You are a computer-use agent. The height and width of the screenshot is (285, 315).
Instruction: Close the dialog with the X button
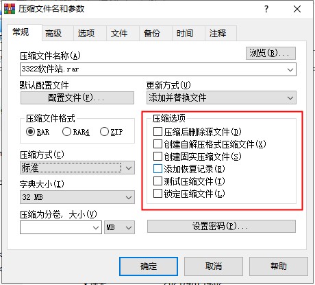[297, 9]
